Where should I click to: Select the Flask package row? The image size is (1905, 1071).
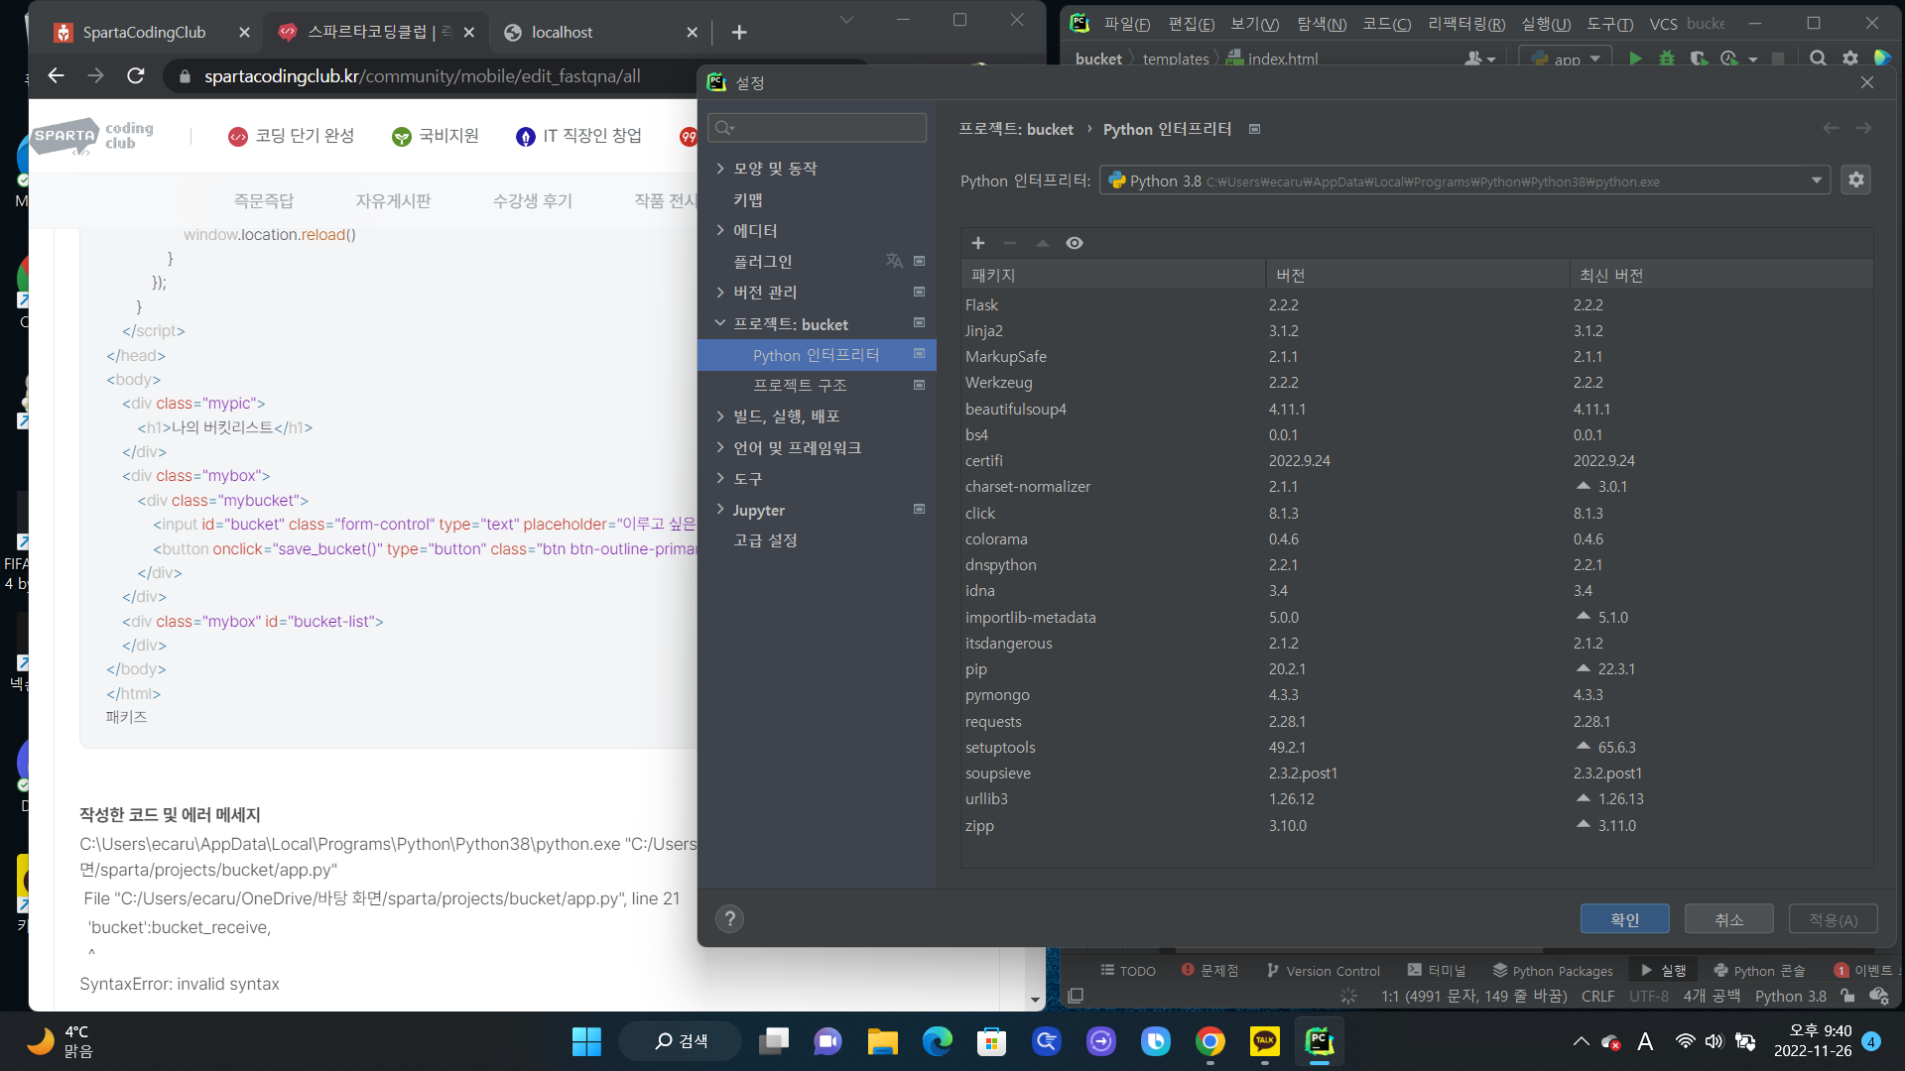coord(1417,305)
